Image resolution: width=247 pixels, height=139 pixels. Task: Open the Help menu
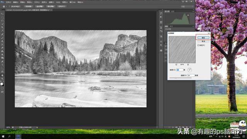tap(80, 2)
